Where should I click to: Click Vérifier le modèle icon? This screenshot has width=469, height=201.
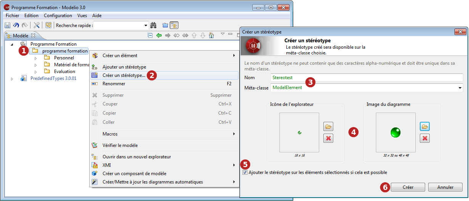95,145
